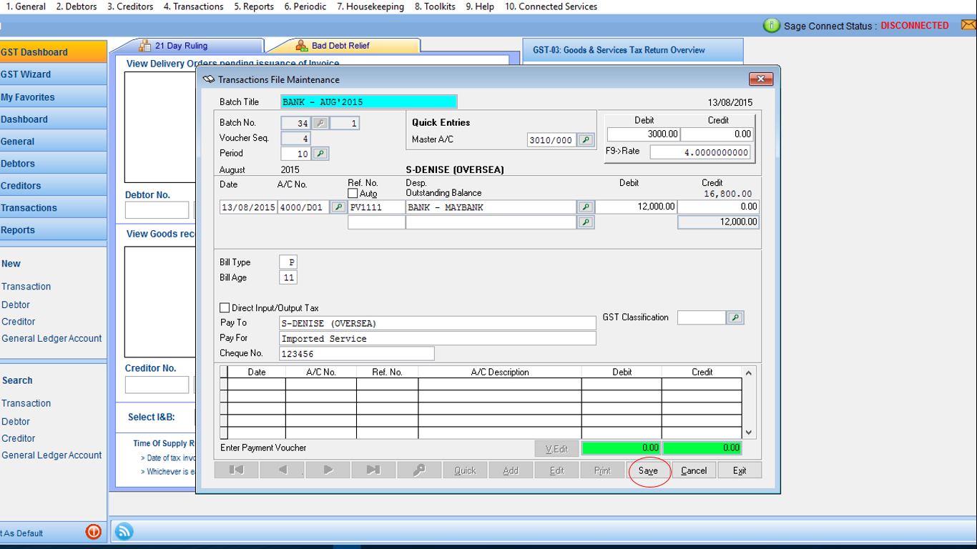Screen dimensions: 977x549
Task: Click the Print button
Action: [602, 470]
